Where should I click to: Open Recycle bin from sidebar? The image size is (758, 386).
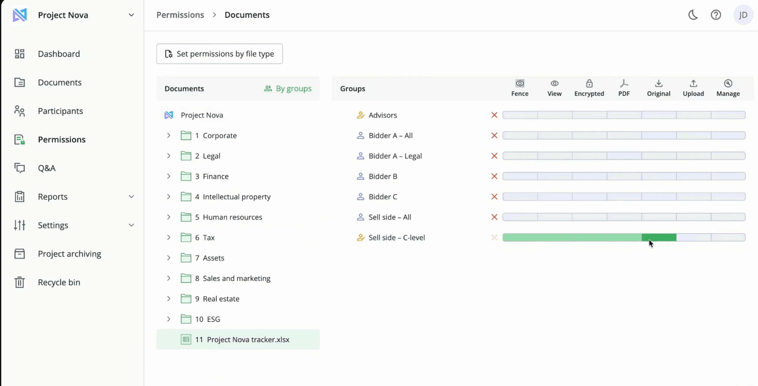click(x=59, y=282)
